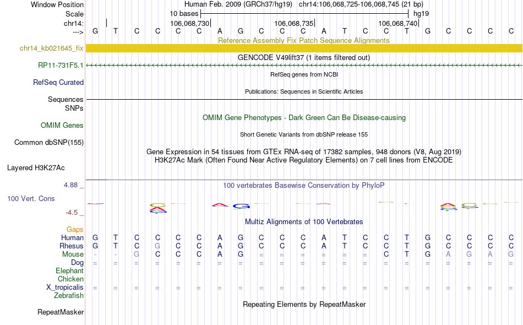Click the Layered H3K27Ac label
The image size is (523, 325).
click(x=36, y=168)
